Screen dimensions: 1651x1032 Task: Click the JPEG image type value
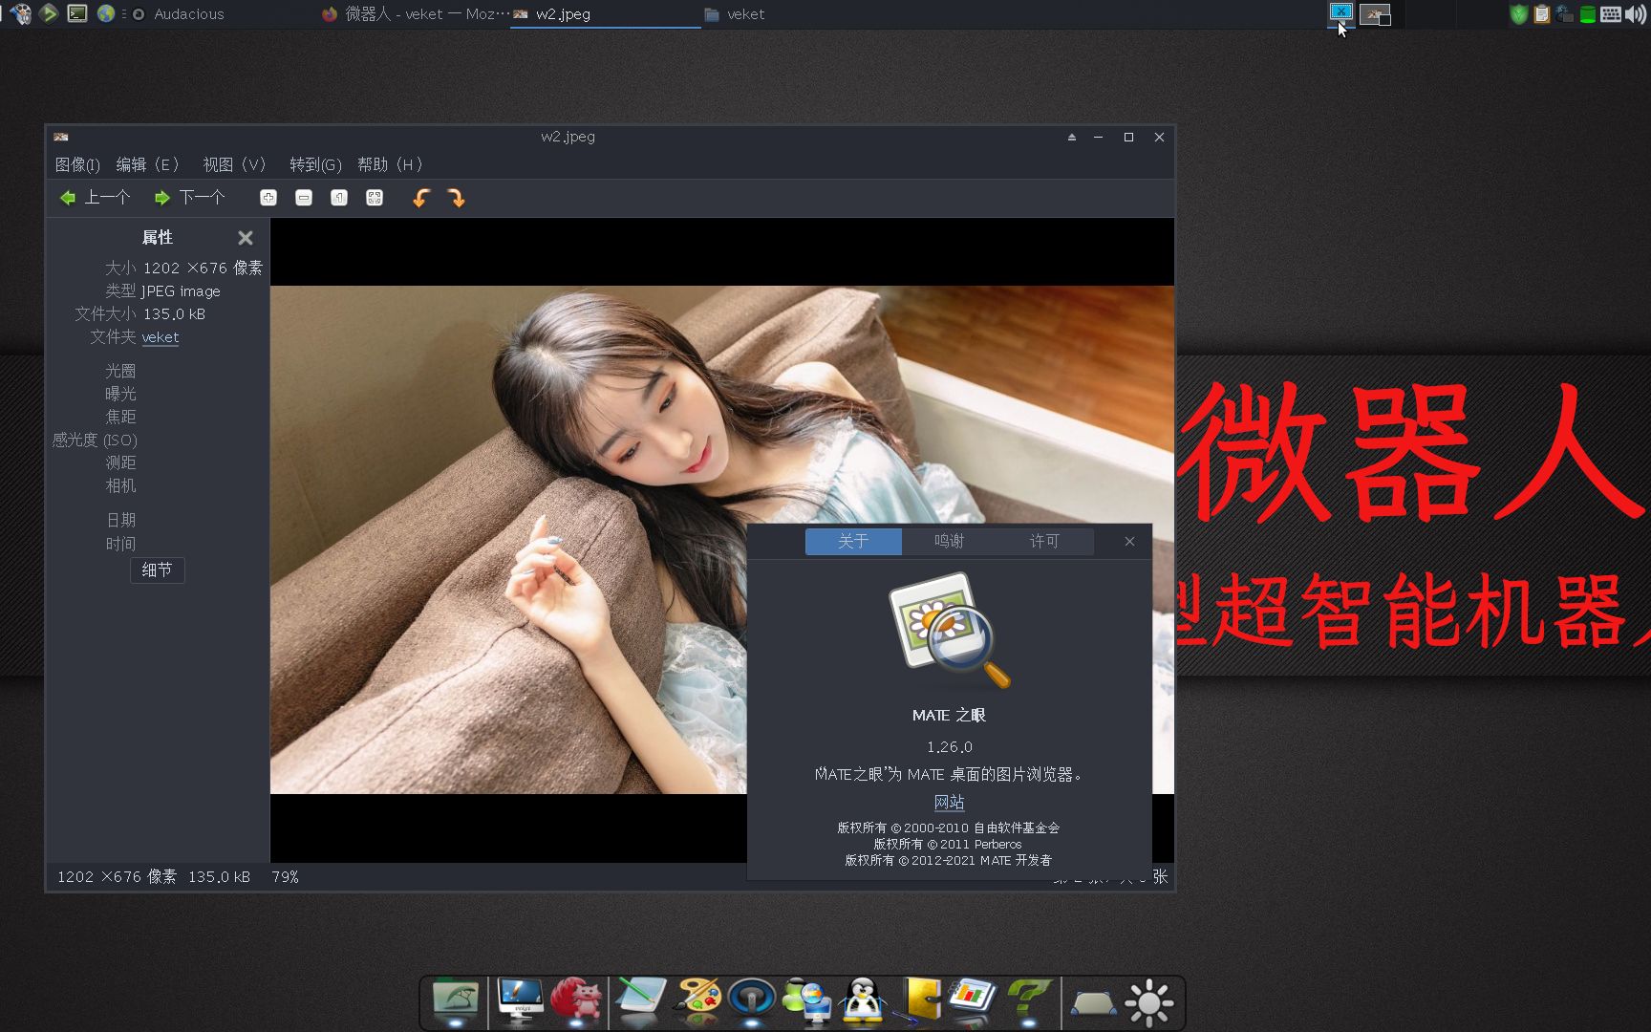coord(181,291)
